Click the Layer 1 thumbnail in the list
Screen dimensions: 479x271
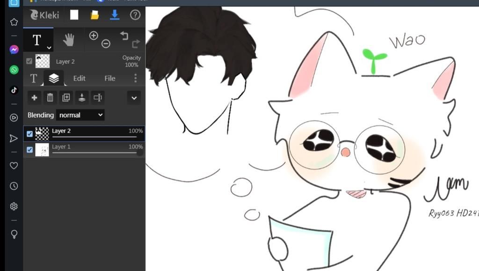pos(42,150)
